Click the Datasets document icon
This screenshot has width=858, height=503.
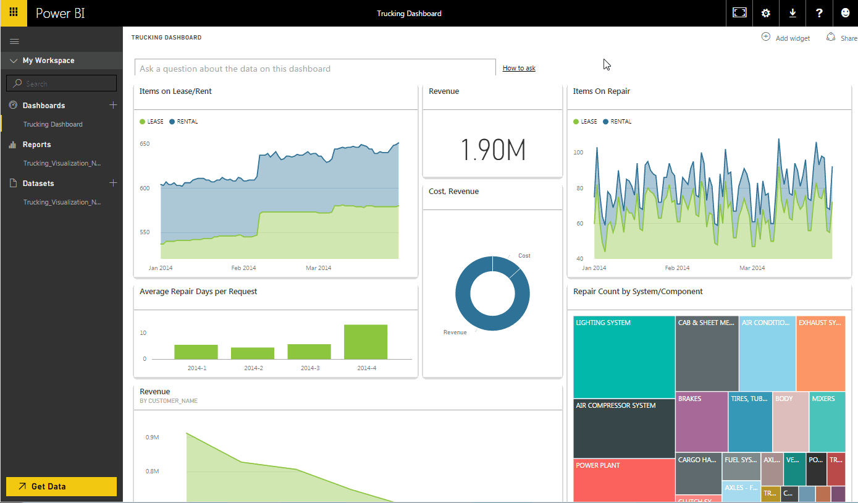pos(13,183)
